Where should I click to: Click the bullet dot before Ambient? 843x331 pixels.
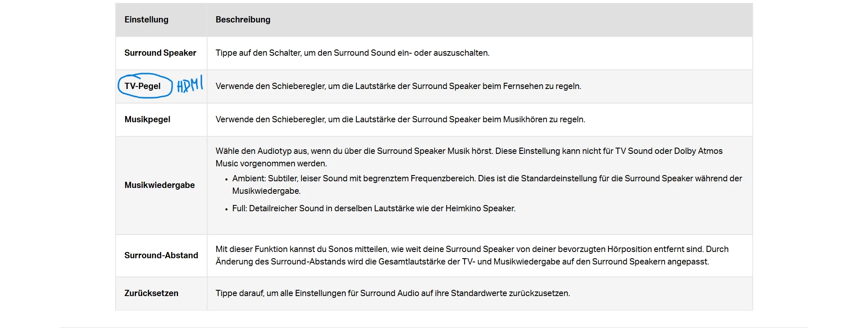tap(227, 180)
